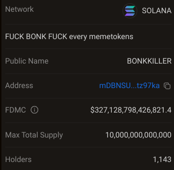Screen dimensions: 174x170
Task: Click the empty area between Holders label and count
Action: pyautogui.click(x=92, y=160)
